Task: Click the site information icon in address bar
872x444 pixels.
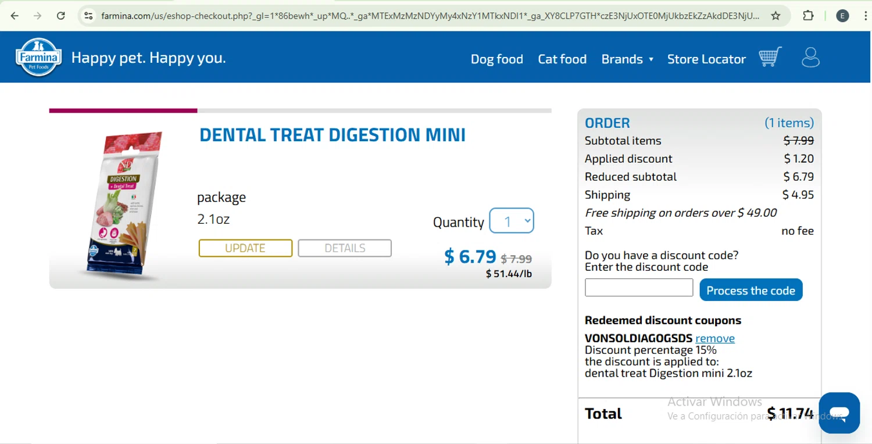Action: [88, 16]
